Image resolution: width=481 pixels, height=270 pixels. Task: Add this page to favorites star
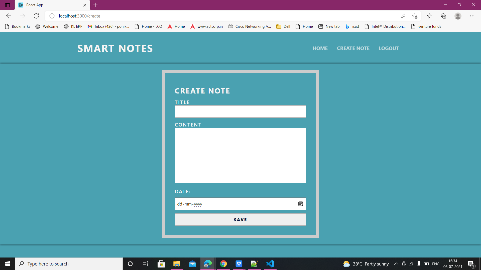(415, 16)
